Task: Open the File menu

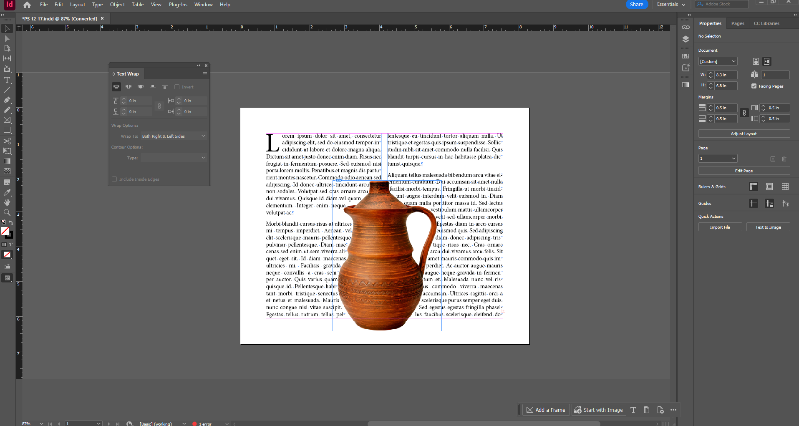Action: [x=44, y=5]
